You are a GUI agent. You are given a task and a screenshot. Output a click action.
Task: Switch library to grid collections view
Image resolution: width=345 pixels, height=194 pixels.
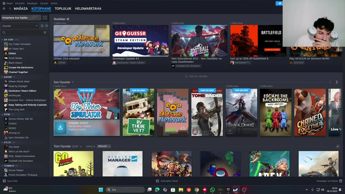click(45, 18)
